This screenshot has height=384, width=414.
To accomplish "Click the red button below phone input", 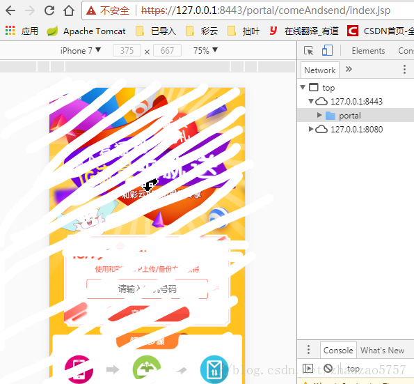I will point(148,314).
